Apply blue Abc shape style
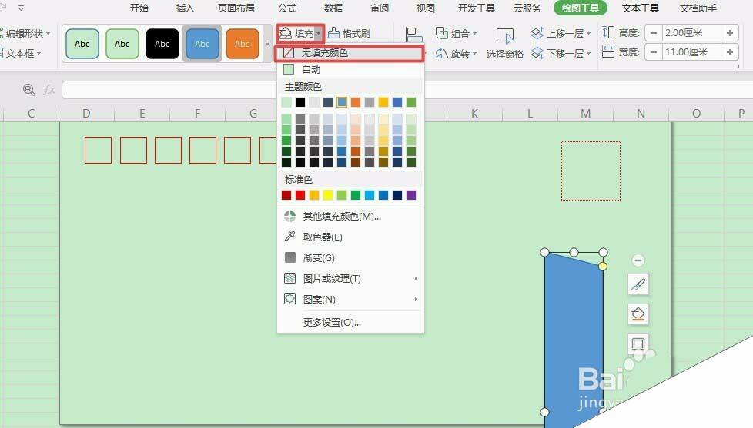 (202, 44)
